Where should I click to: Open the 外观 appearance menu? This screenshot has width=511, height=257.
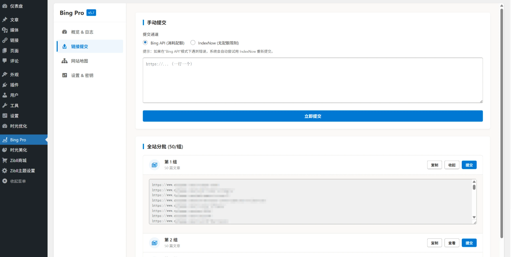14,75
